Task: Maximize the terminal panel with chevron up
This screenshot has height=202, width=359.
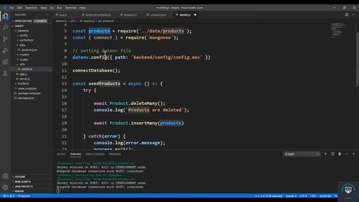Action: (347, 154)
